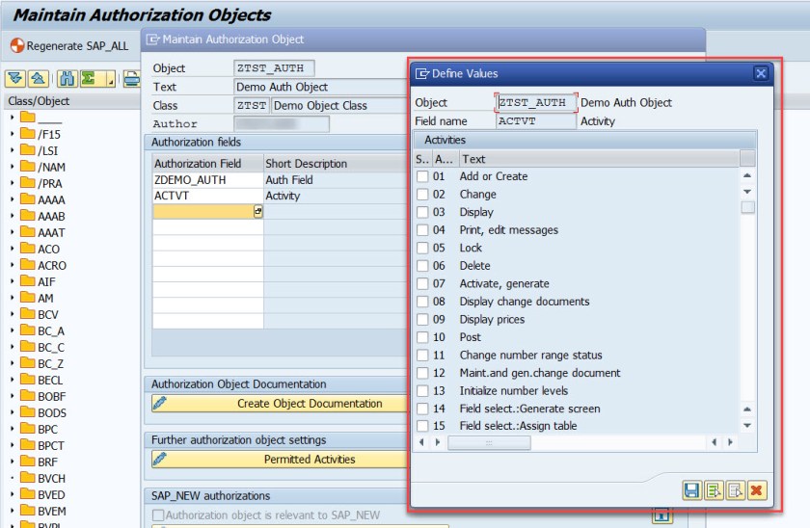Click the Object input field in Define Values

(x=535, y=103)
